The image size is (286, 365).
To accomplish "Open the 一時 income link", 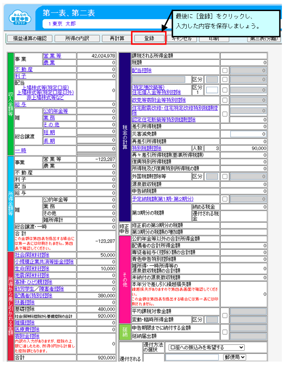I will (x=21, y=151).
